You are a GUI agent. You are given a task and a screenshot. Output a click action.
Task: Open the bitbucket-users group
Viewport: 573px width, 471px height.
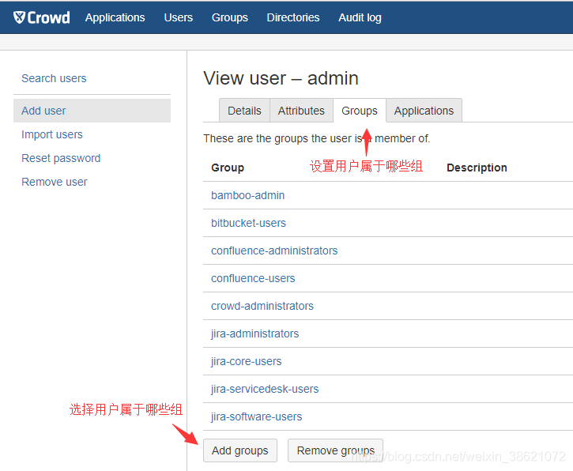click(x=248, y=223)
